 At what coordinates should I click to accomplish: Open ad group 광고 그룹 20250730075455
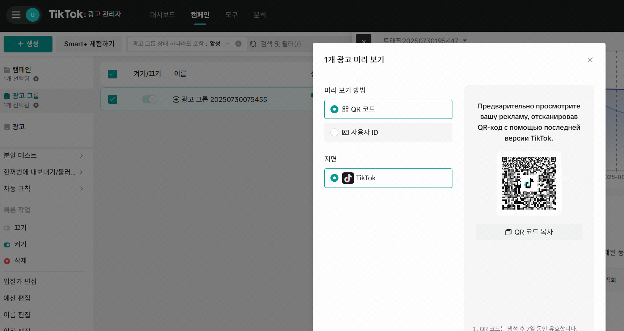pos(224,99)
